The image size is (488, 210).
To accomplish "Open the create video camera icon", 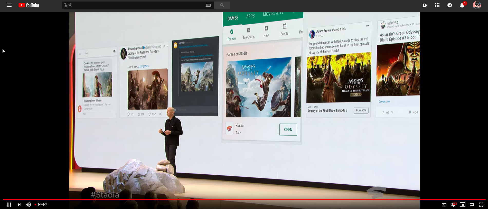I will 425,5.
